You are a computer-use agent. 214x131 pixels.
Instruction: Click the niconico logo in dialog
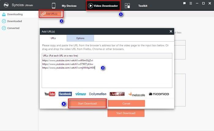coord(159,94)
